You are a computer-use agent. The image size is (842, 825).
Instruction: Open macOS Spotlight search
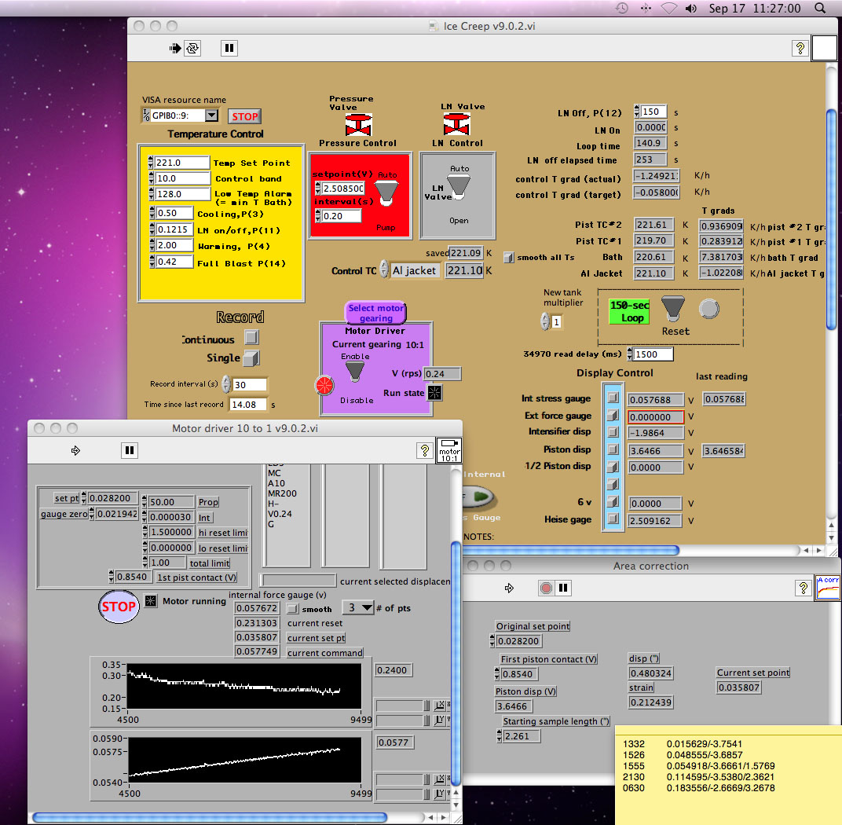[x=820, y=8]
